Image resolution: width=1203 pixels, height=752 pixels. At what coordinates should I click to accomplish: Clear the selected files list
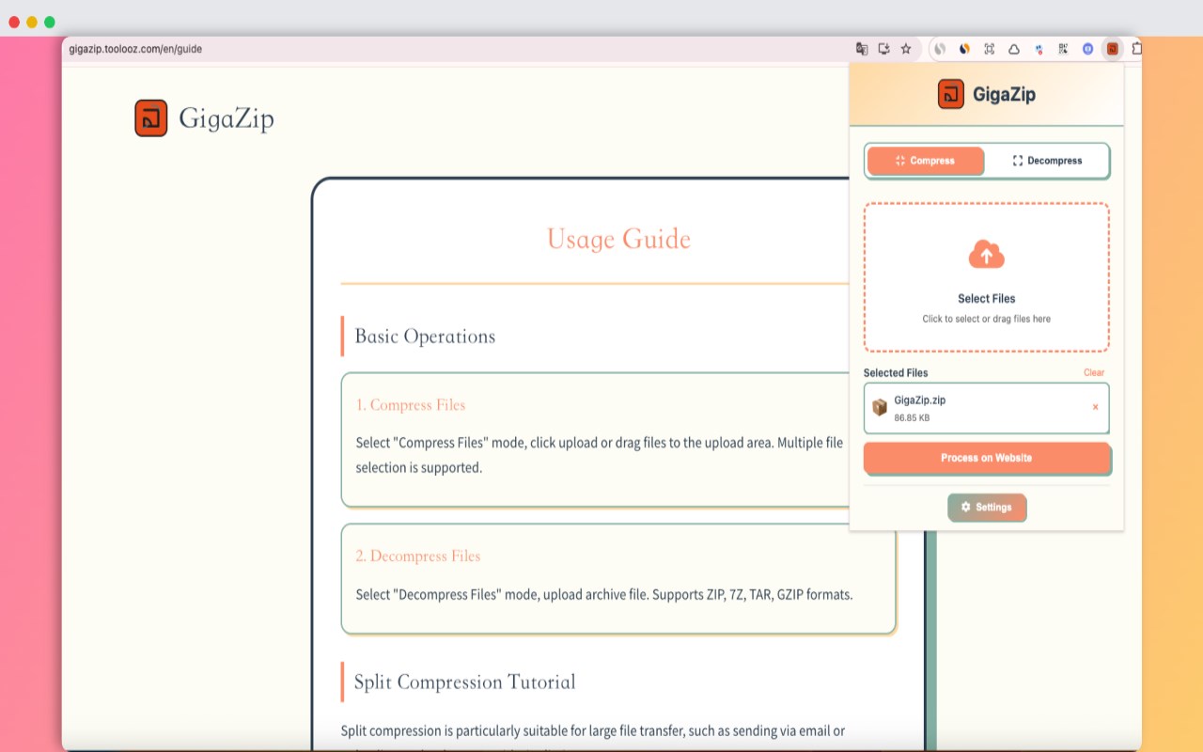click(x=1094, y=372)
